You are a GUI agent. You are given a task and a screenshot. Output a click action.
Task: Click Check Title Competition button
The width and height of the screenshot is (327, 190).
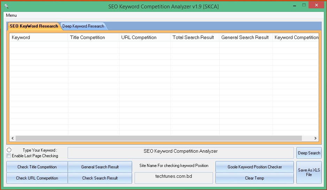click(x=37, y=167)
